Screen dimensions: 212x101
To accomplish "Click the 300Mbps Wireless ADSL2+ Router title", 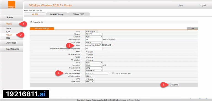I will point(51,6).
